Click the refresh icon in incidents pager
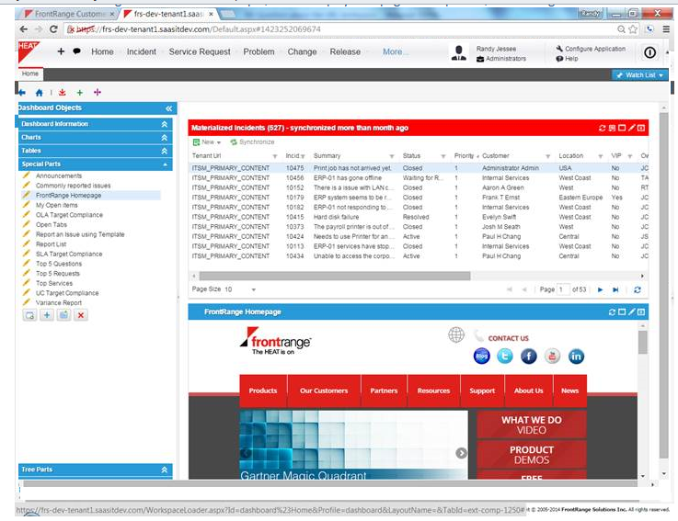The width and height of the screenshot is (678, 521). [x=637, y=289]
